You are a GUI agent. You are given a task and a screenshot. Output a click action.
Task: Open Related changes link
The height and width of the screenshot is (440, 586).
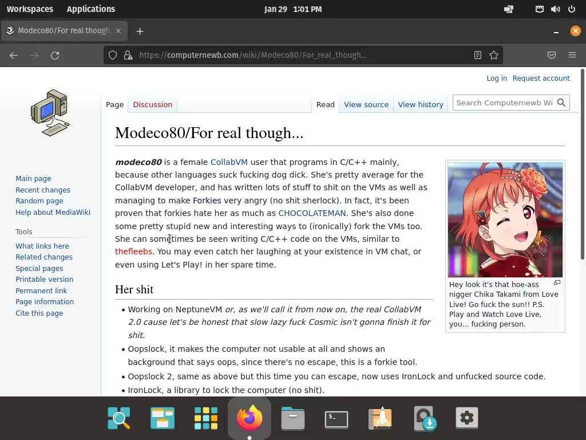43,257
